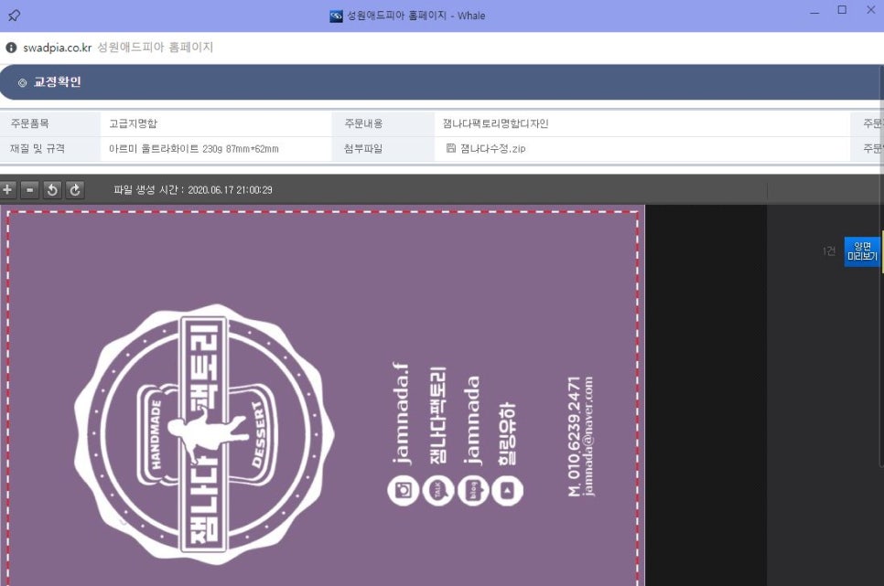
Task: Click the site info icon beside swadpia.co.kr
Action: tap(11, 48)
